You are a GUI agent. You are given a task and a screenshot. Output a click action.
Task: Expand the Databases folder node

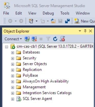(x=13, y=53)
